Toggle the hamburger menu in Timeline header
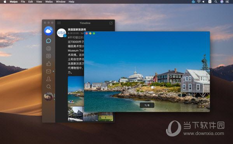 [59, 23]
